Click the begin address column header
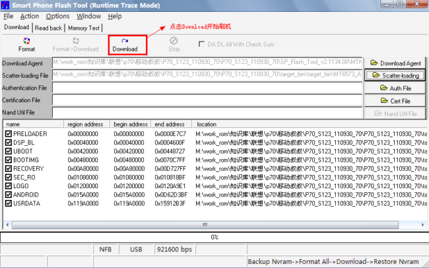Screen dimensions: 429x268 pos(131,124)
